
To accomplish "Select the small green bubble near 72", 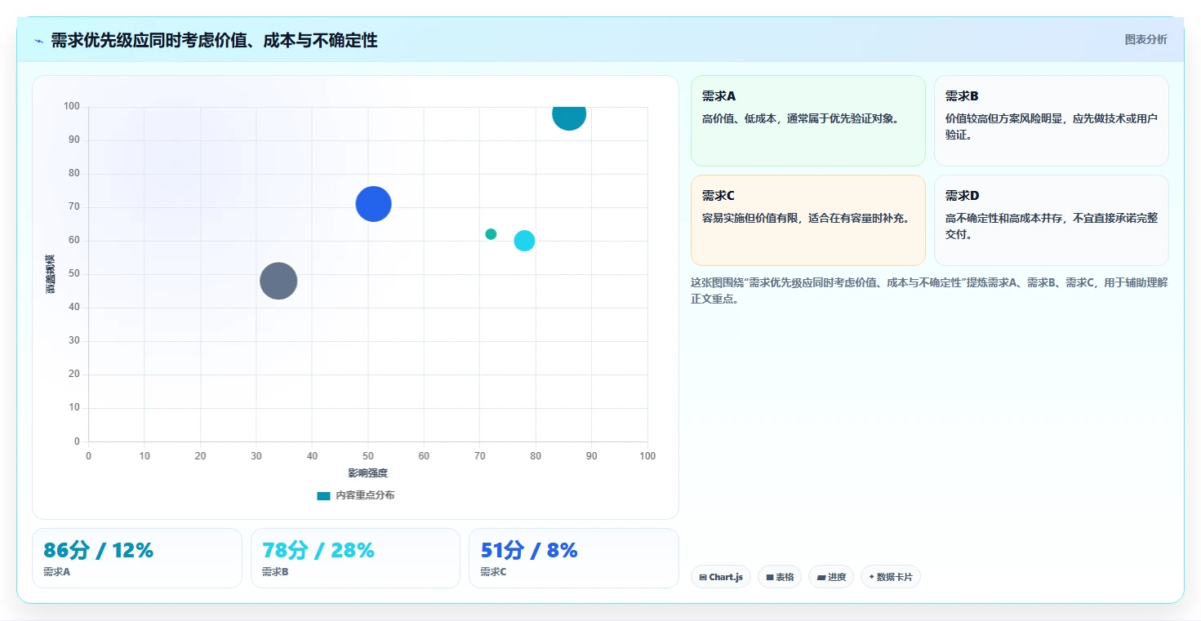I will [x=491, y=234].
